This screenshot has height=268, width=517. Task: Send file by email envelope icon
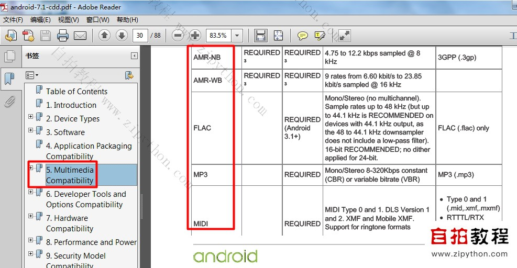point(80,35)
